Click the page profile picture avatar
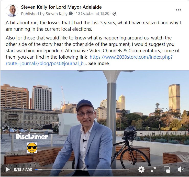The width and height of the screenshot is (189, 177). (12, 11)
